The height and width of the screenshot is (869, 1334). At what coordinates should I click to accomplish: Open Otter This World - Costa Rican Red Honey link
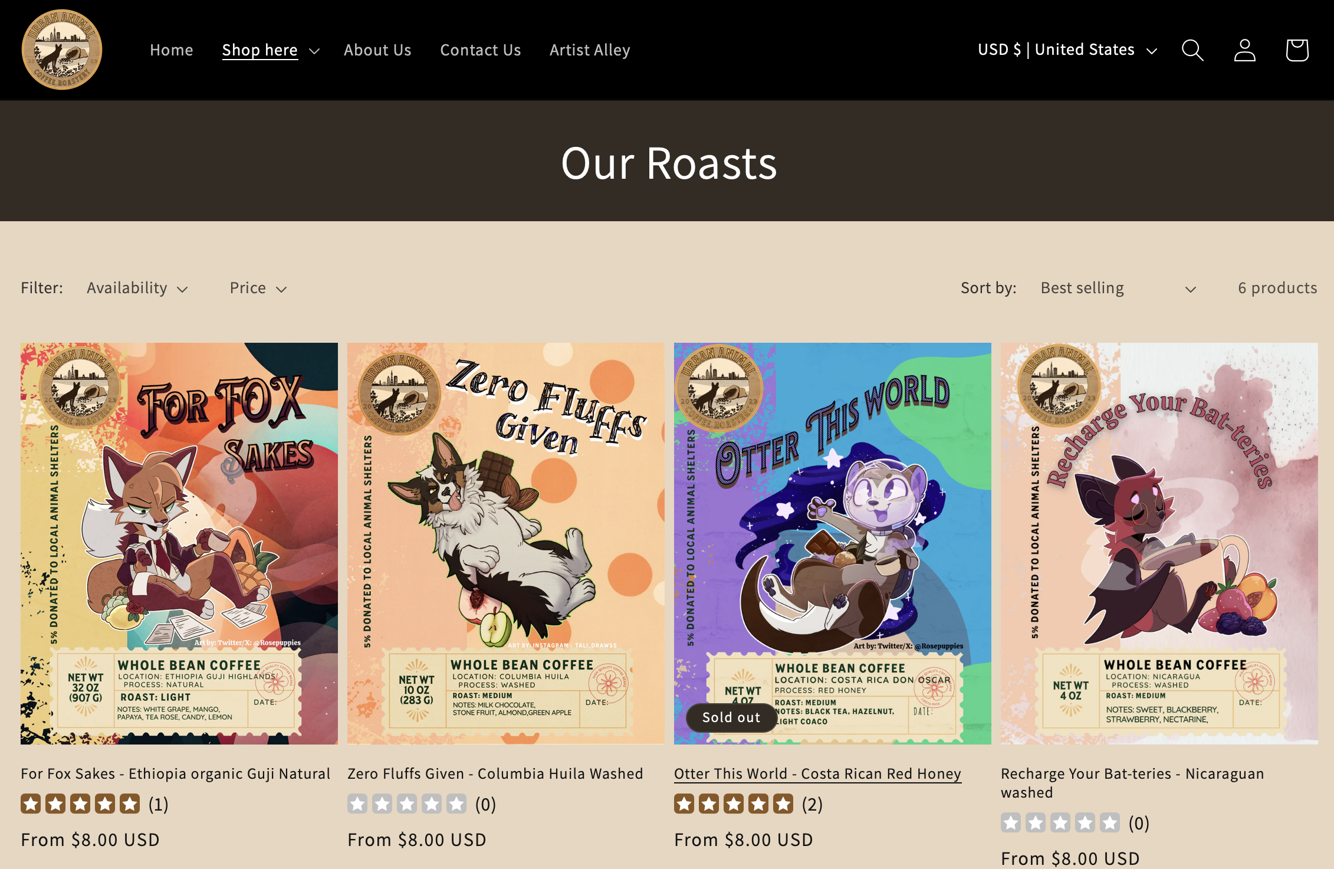(x=817, y=773)
